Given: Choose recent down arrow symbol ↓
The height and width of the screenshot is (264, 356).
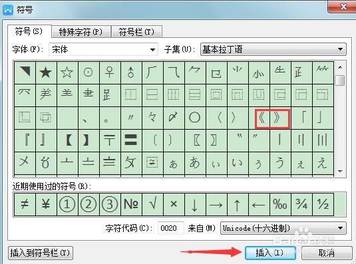Looking at the screenshot, I should [195, 204].
